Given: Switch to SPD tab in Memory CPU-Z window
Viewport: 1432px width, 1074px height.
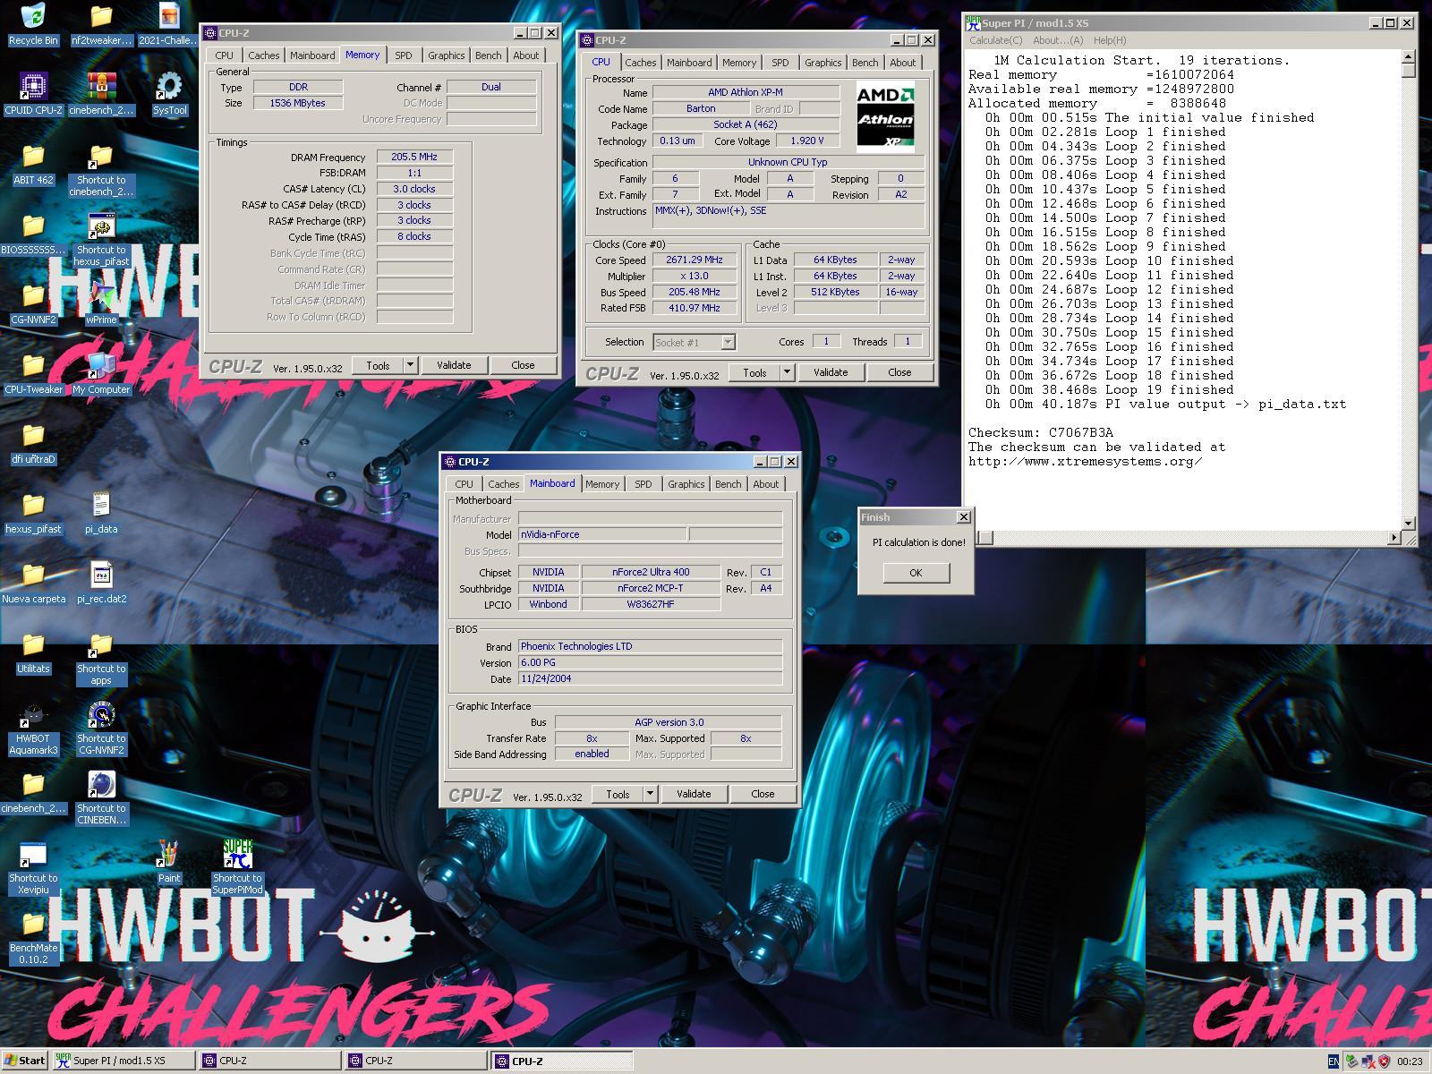Looking at the screenshot, I should point(404,55).
